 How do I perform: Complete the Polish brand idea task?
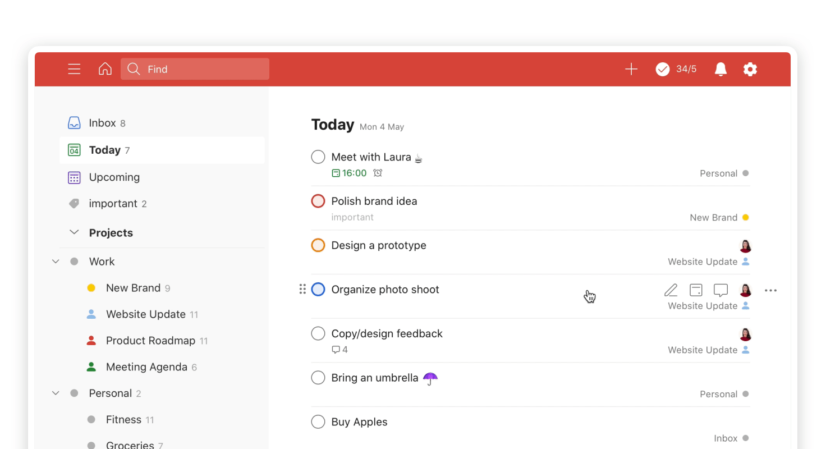pyautogui.click(x=318, y=200)
